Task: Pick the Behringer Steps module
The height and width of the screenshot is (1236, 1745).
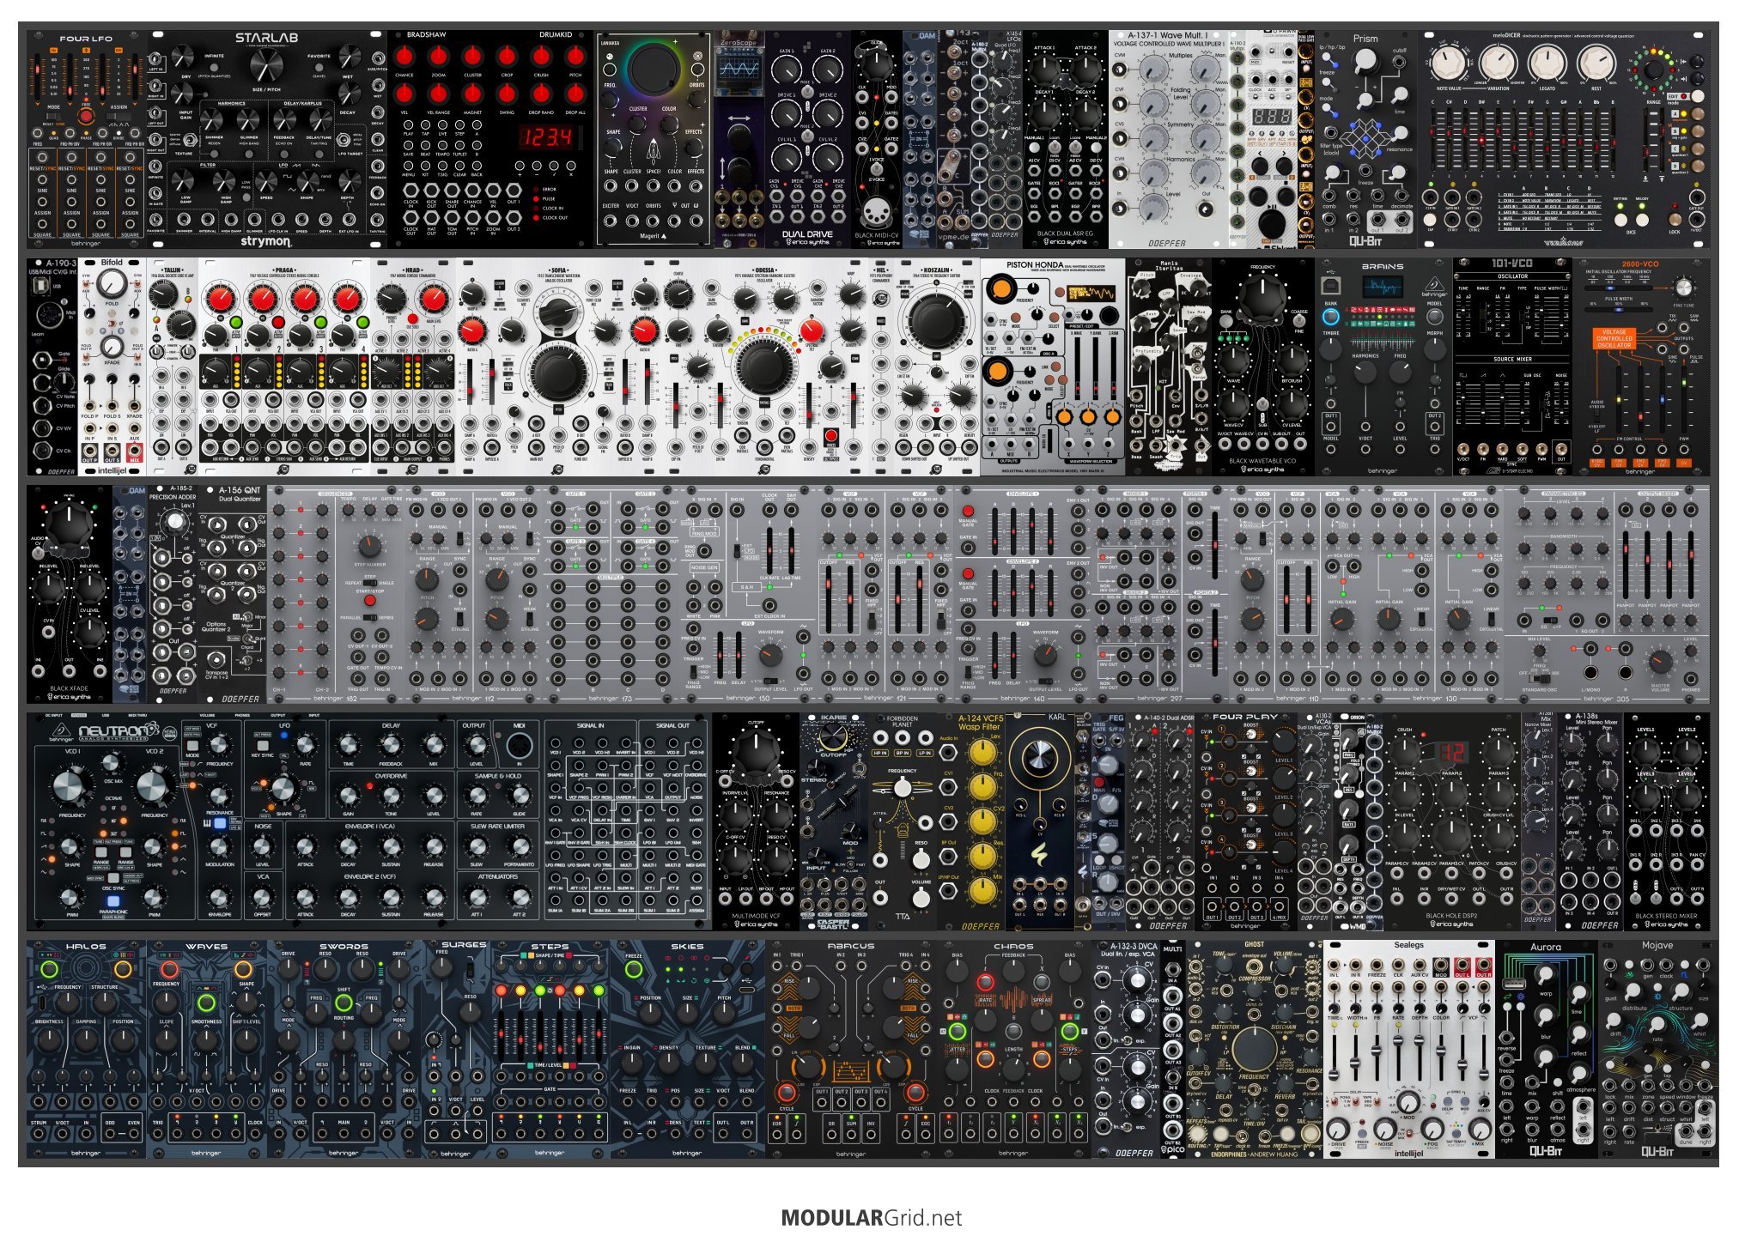Action: coord(550,1049)
